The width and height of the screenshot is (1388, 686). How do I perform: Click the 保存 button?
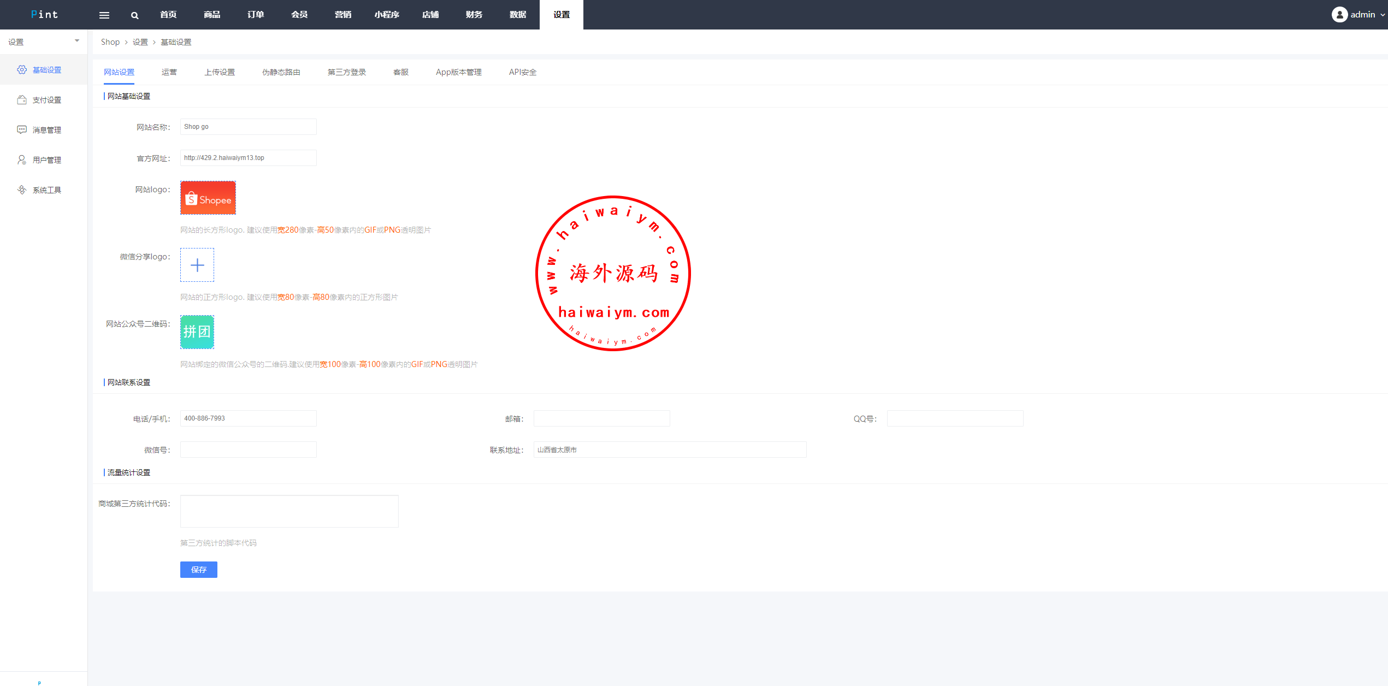point(199,570)
